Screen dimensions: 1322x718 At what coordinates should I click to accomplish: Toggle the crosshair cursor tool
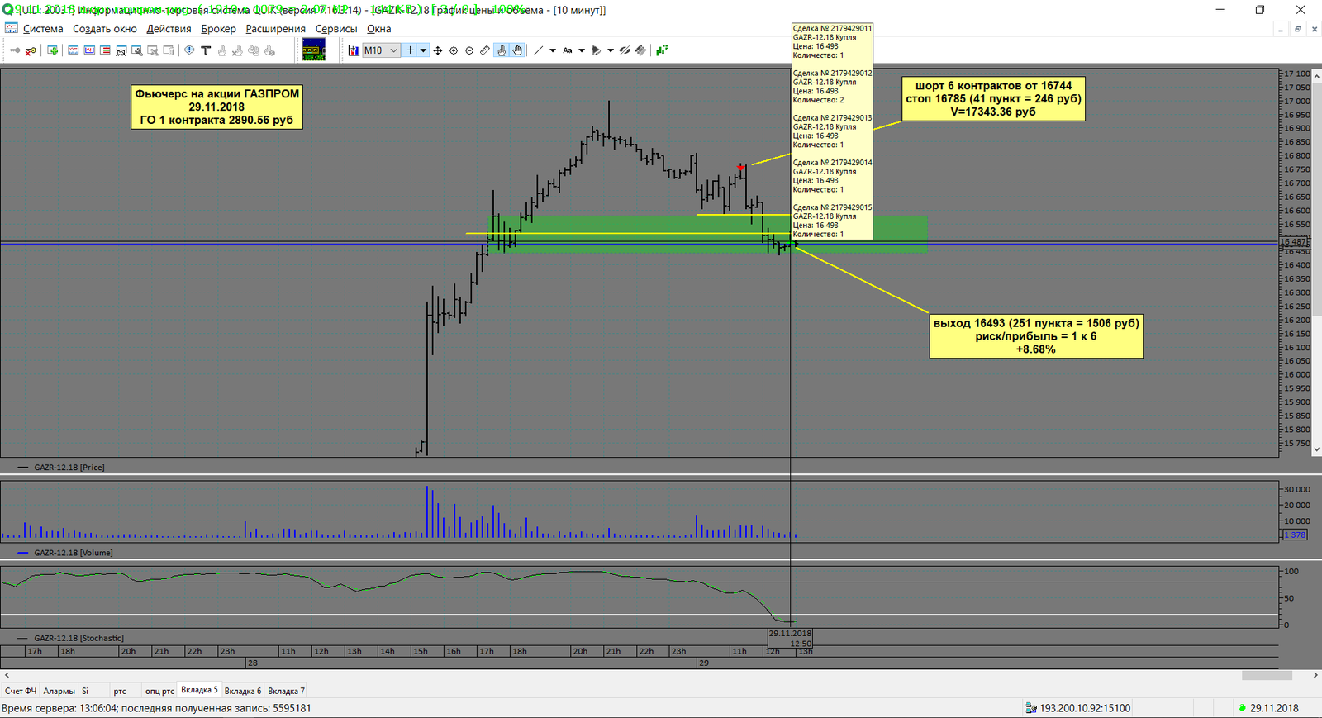[x=410, y=50]
